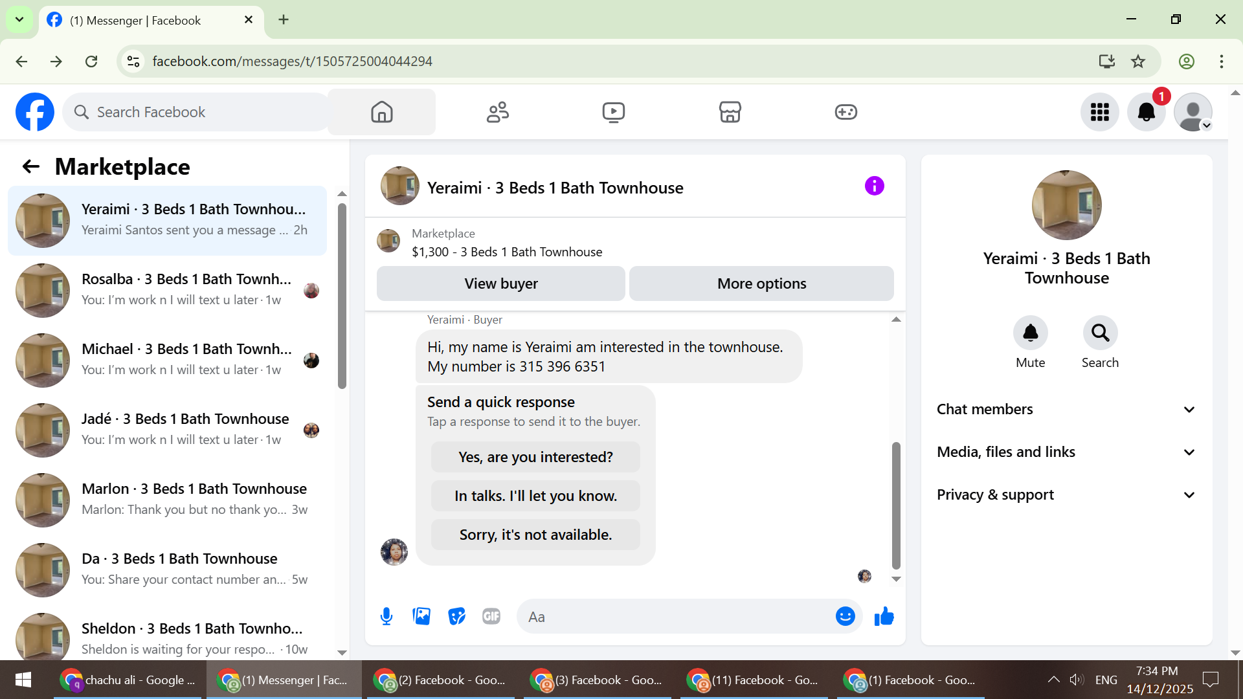Click the chat message scrollbar
Image resolution: width=1243 pixels, height=699 pixels.
click(x=896, y=505)
